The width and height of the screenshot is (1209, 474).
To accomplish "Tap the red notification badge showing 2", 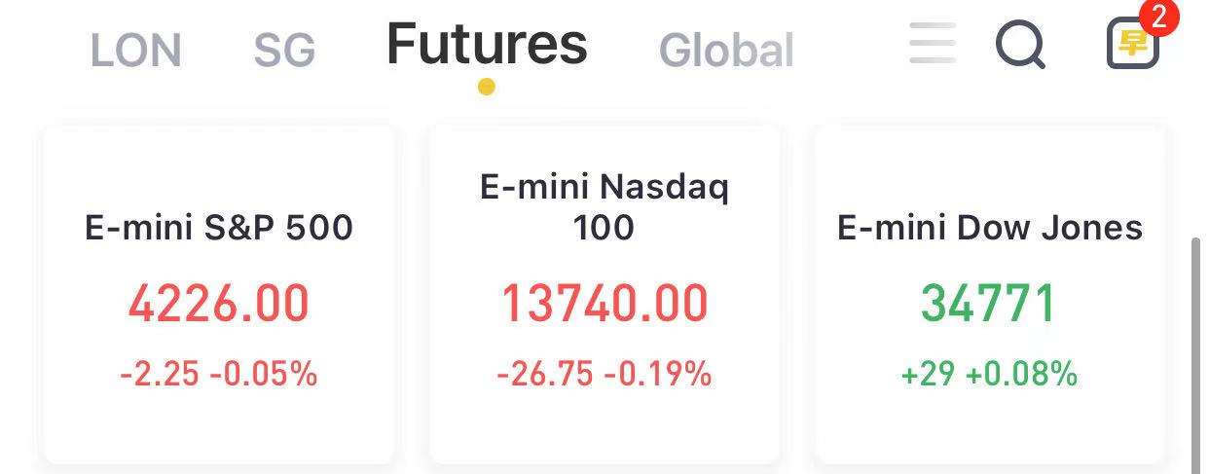I will click(1158, 16).
